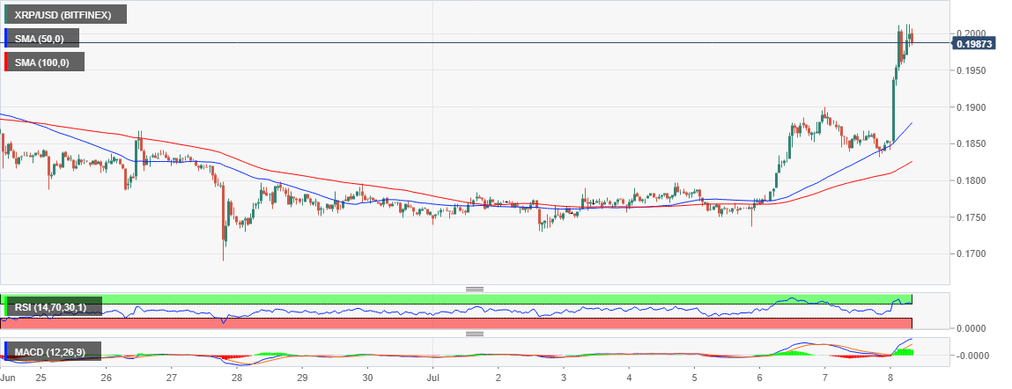Click the green color marker beside RSI label
The width and height of the screenshot is (1012, 389).
[x=4, y=307]
